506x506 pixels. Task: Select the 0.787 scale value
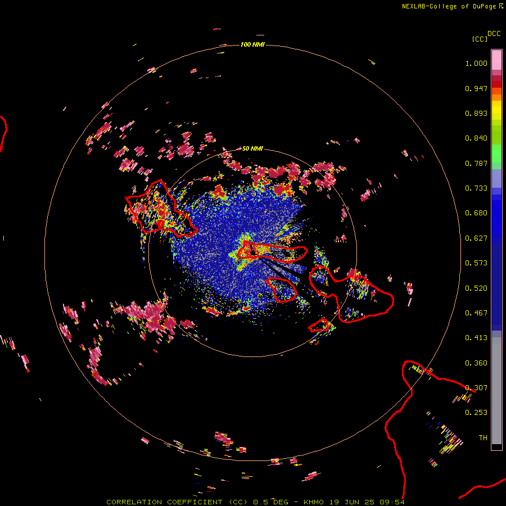point(476,163)
